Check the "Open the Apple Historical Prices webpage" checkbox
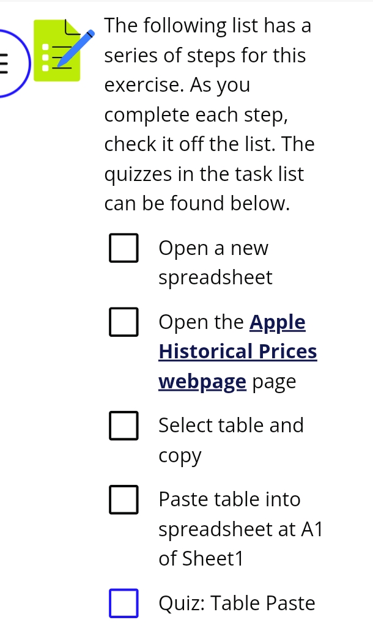Image resolution: width=373 pixels, height=631 pixels. point(124,322)
